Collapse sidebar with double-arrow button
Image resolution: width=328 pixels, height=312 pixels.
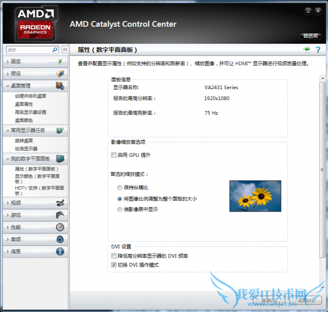tap(65, 50)
